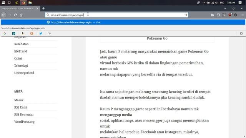Open the RSS Entri feed link
This screenshot has width=246, height=138.
pos(20,107)
